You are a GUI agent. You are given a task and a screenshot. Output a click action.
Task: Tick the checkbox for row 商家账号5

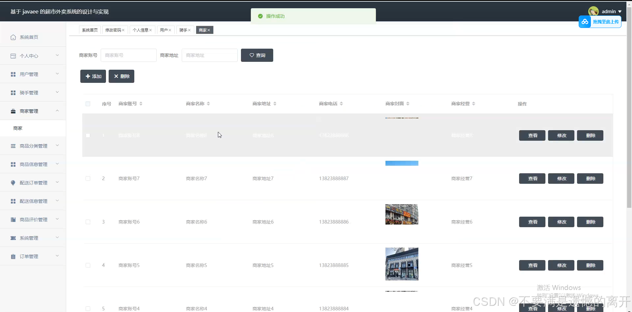(88, 265)
